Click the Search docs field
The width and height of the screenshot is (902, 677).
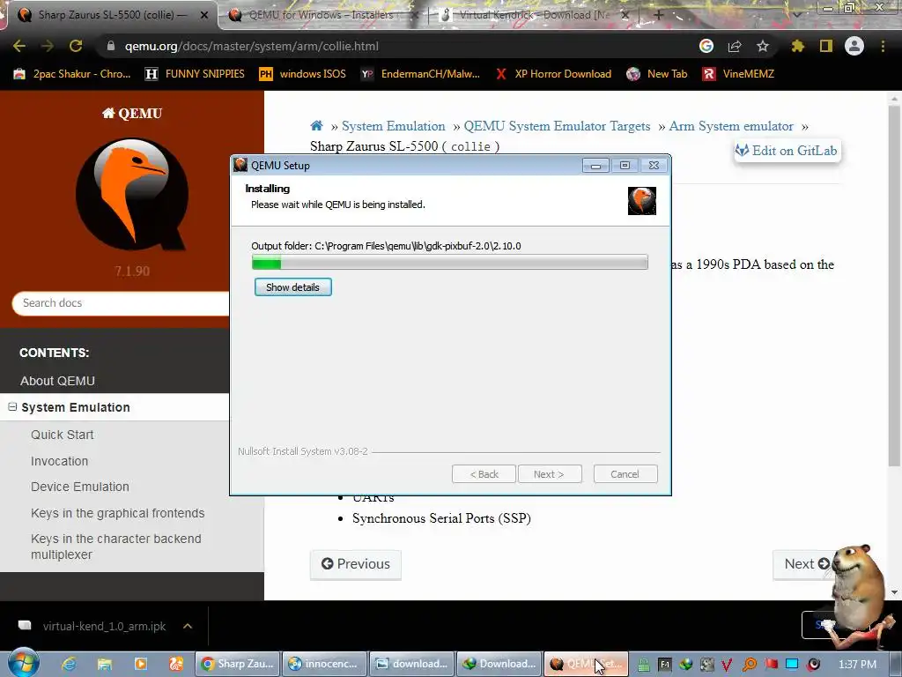(122, 303)
